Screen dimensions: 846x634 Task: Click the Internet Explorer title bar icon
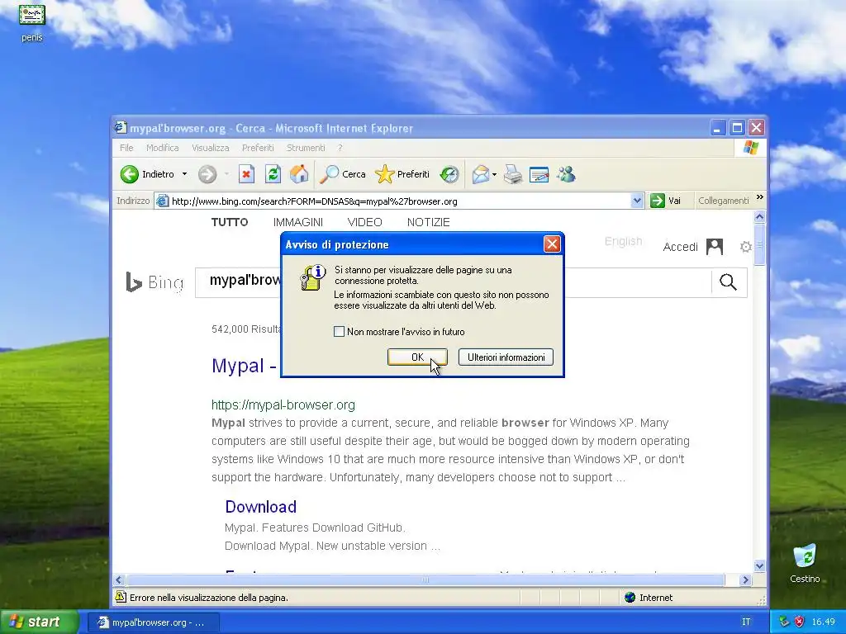coord(121,128)
